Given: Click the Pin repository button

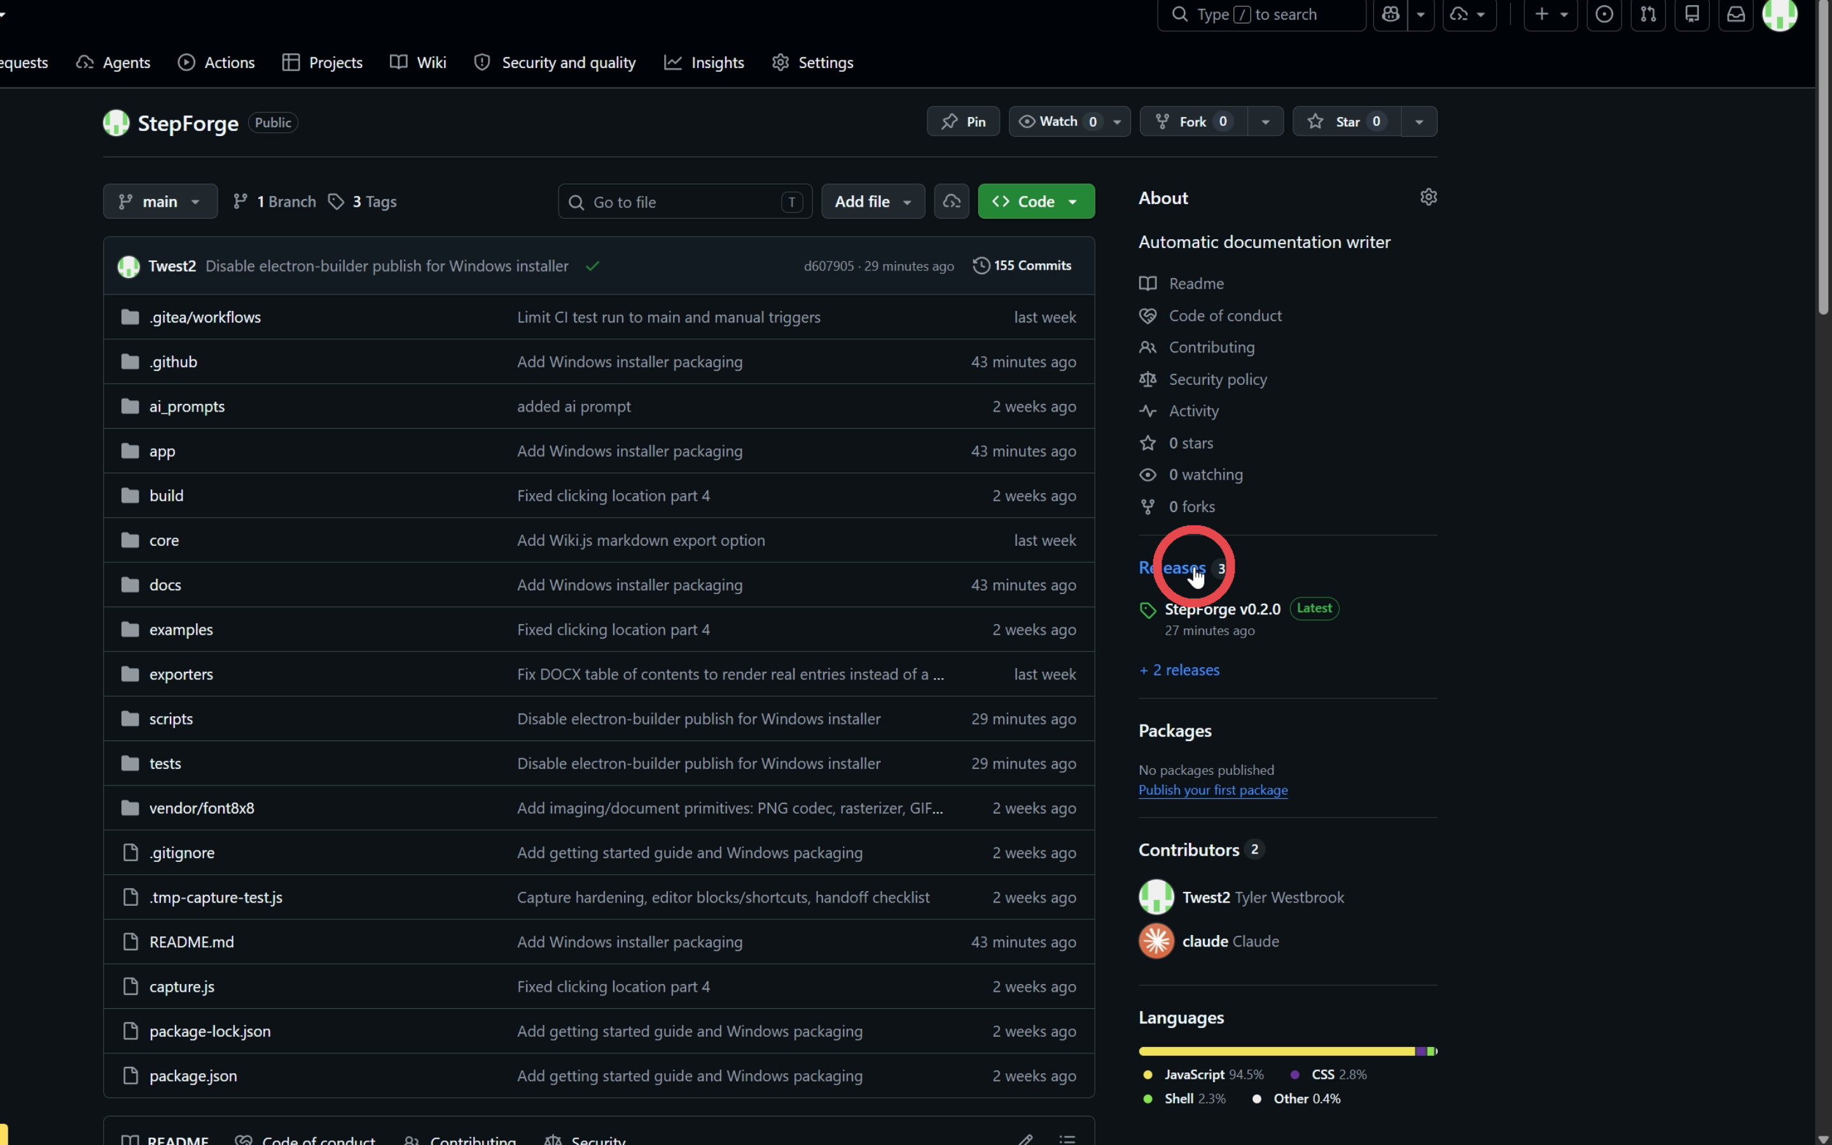Looking at the screenshot, I should [x=963, y=121].
